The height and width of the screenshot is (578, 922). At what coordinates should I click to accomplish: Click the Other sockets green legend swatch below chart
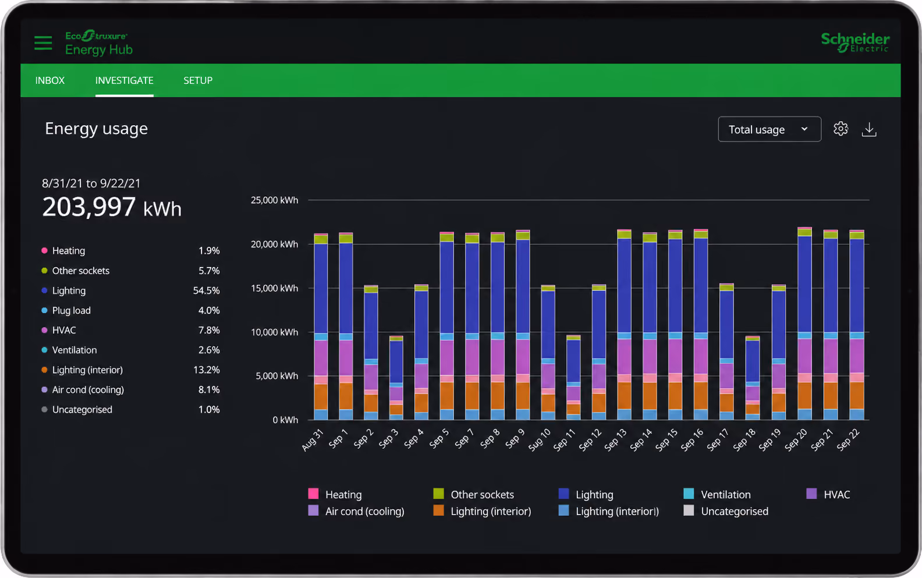point(439,494)
